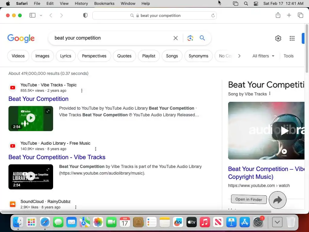Open Control Center in menu bar

click(256, 3)
